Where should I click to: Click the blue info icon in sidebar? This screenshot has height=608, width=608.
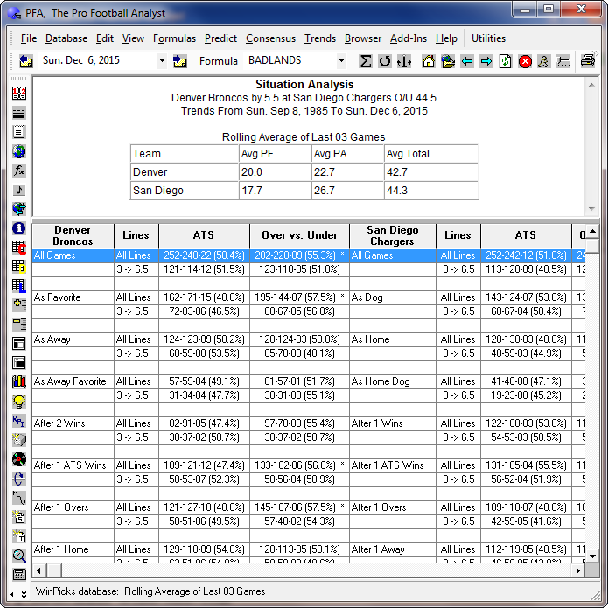pyautogui.click(x=19, y=228)
